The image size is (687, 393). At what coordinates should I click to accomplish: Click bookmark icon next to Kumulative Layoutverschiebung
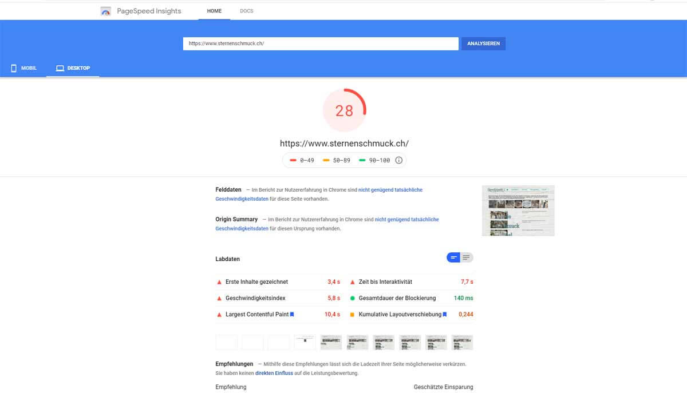(x=445, y=314)
